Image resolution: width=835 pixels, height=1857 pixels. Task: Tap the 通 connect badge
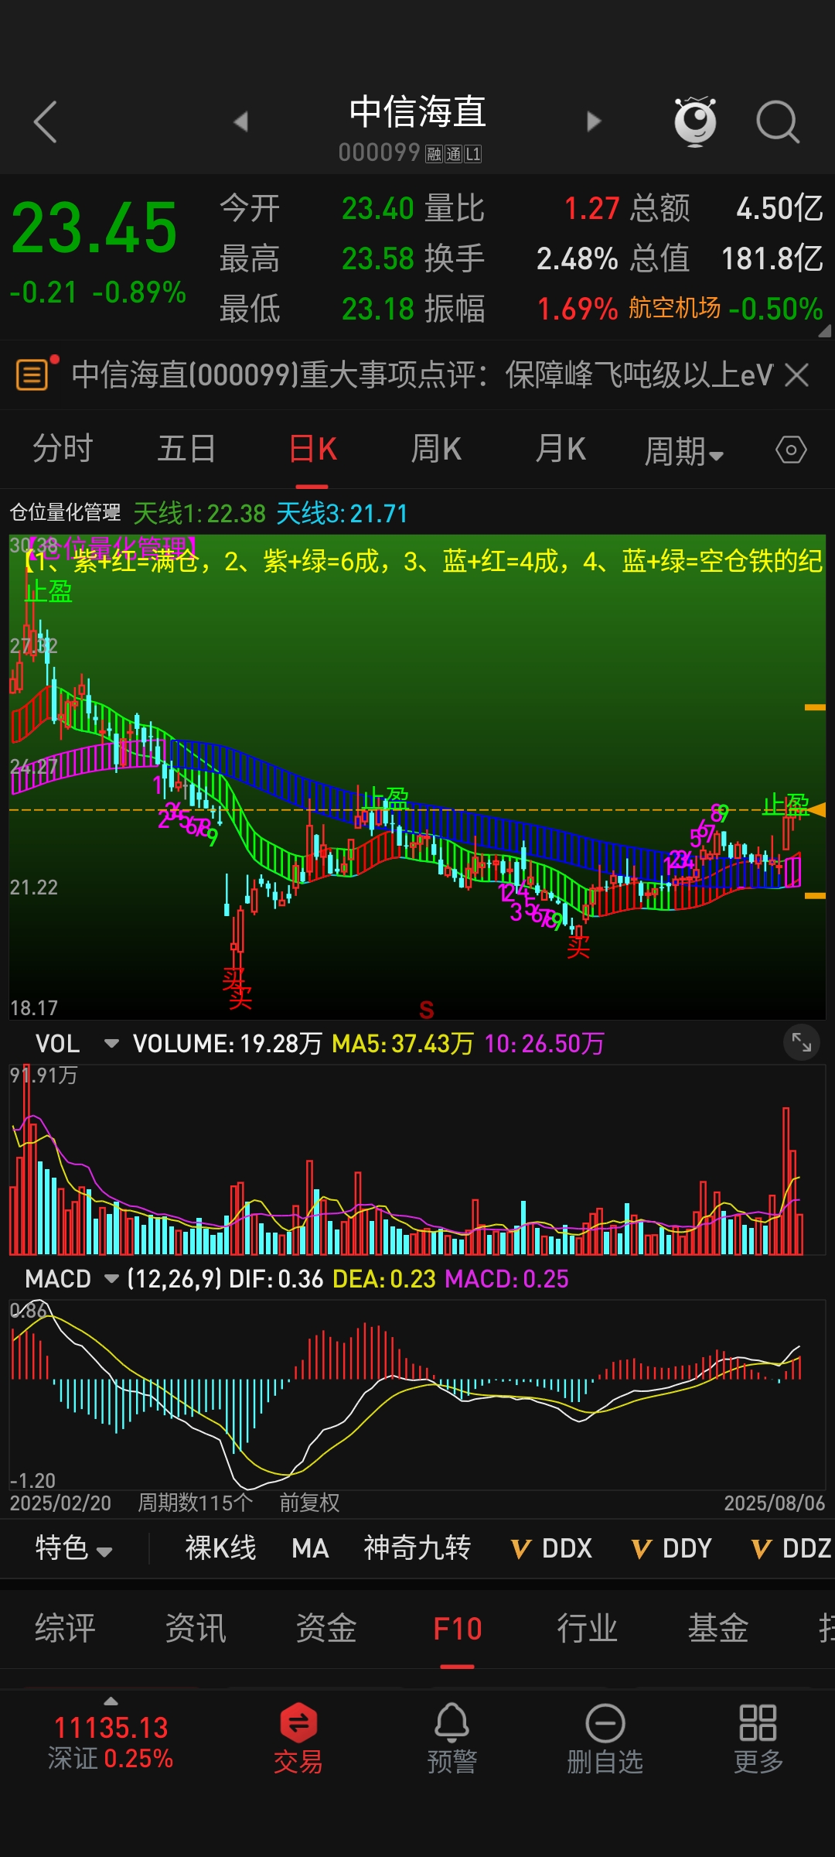tap(453, 154)
